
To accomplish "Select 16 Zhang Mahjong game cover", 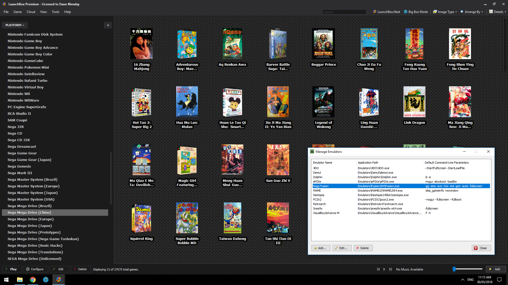I will point(142,44).
